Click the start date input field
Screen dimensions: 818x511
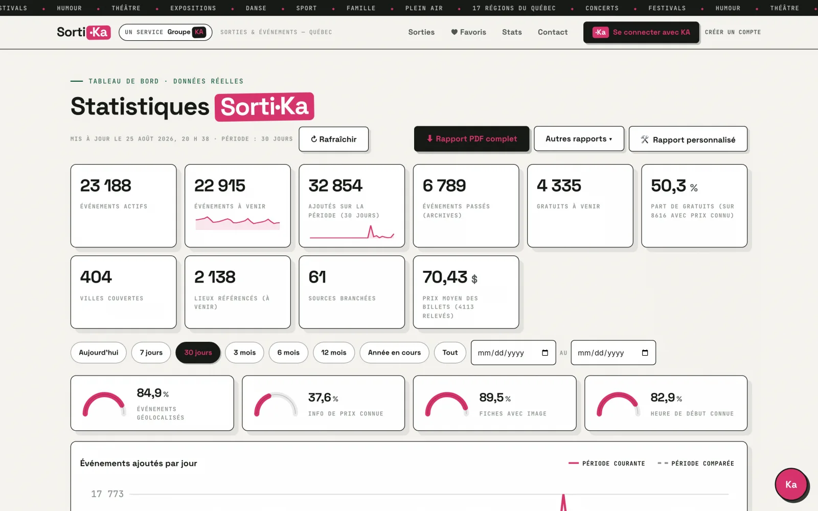coord(513,353)
